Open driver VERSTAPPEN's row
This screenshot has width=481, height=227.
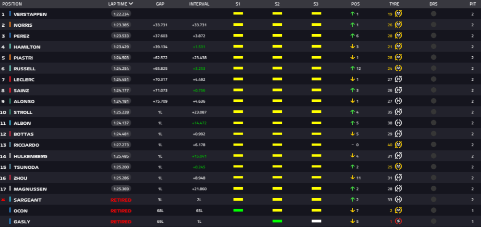pyautogui.click(x=240, y=14)
